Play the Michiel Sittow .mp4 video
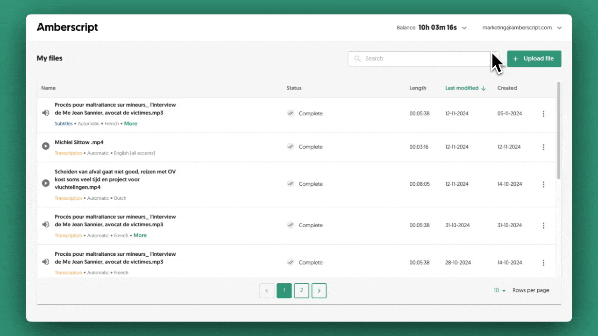598x336 pixels. 45,146
